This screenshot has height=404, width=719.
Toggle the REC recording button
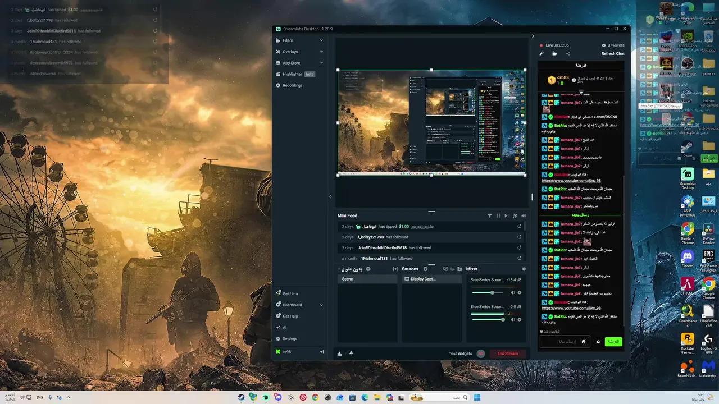coord(481,353)
